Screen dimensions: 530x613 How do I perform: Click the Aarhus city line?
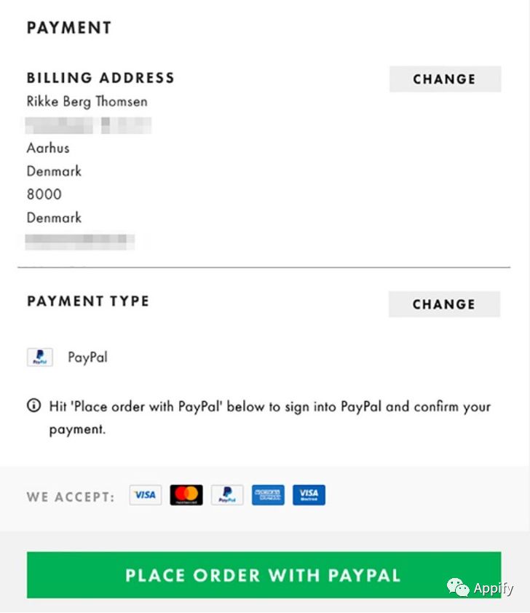tap(48, 148)
